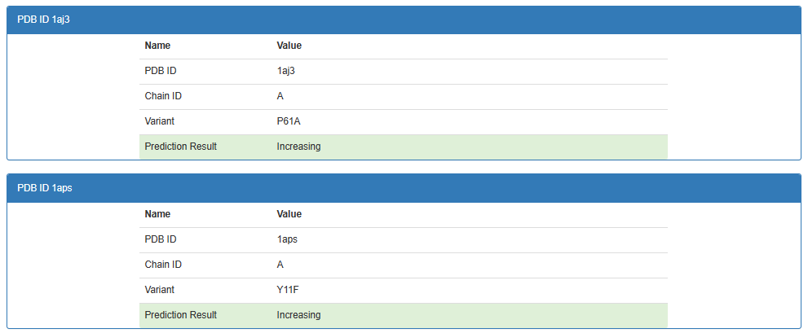
Task: Click the Y11F variant value
Action: click(288, 290)
